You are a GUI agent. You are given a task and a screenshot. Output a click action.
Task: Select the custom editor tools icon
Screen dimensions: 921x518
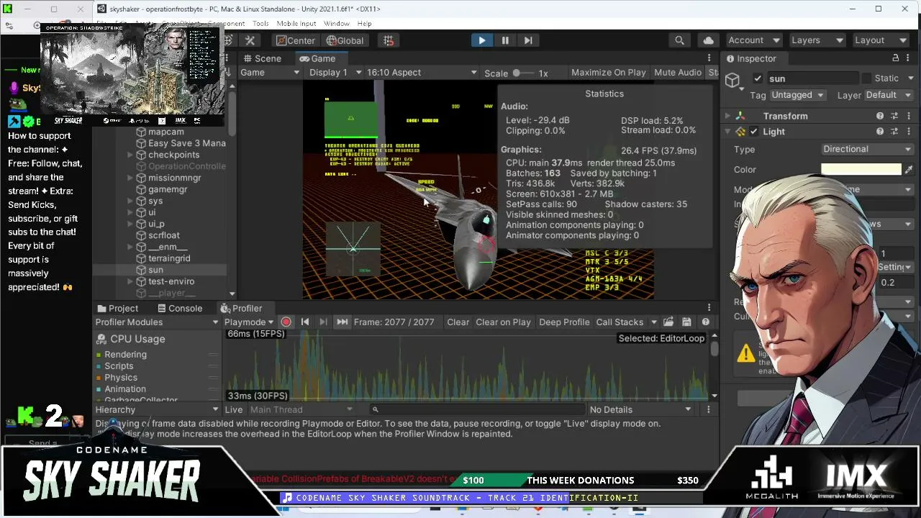[x=250, y=40]
